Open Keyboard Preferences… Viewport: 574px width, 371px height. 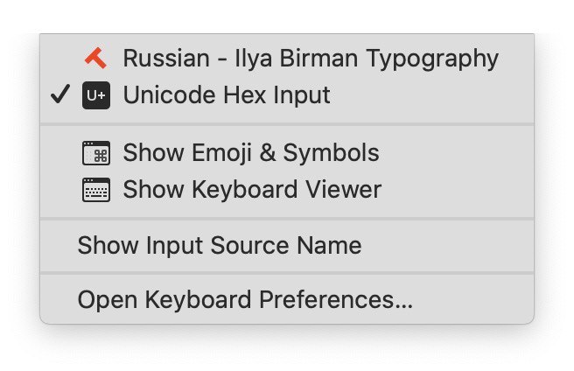pos(287,300)
